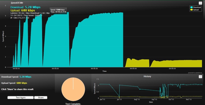The width and height of the screenshot is (205, 105).
Task: Click the 09:40:50 time axis label
Action: point(172,68)
